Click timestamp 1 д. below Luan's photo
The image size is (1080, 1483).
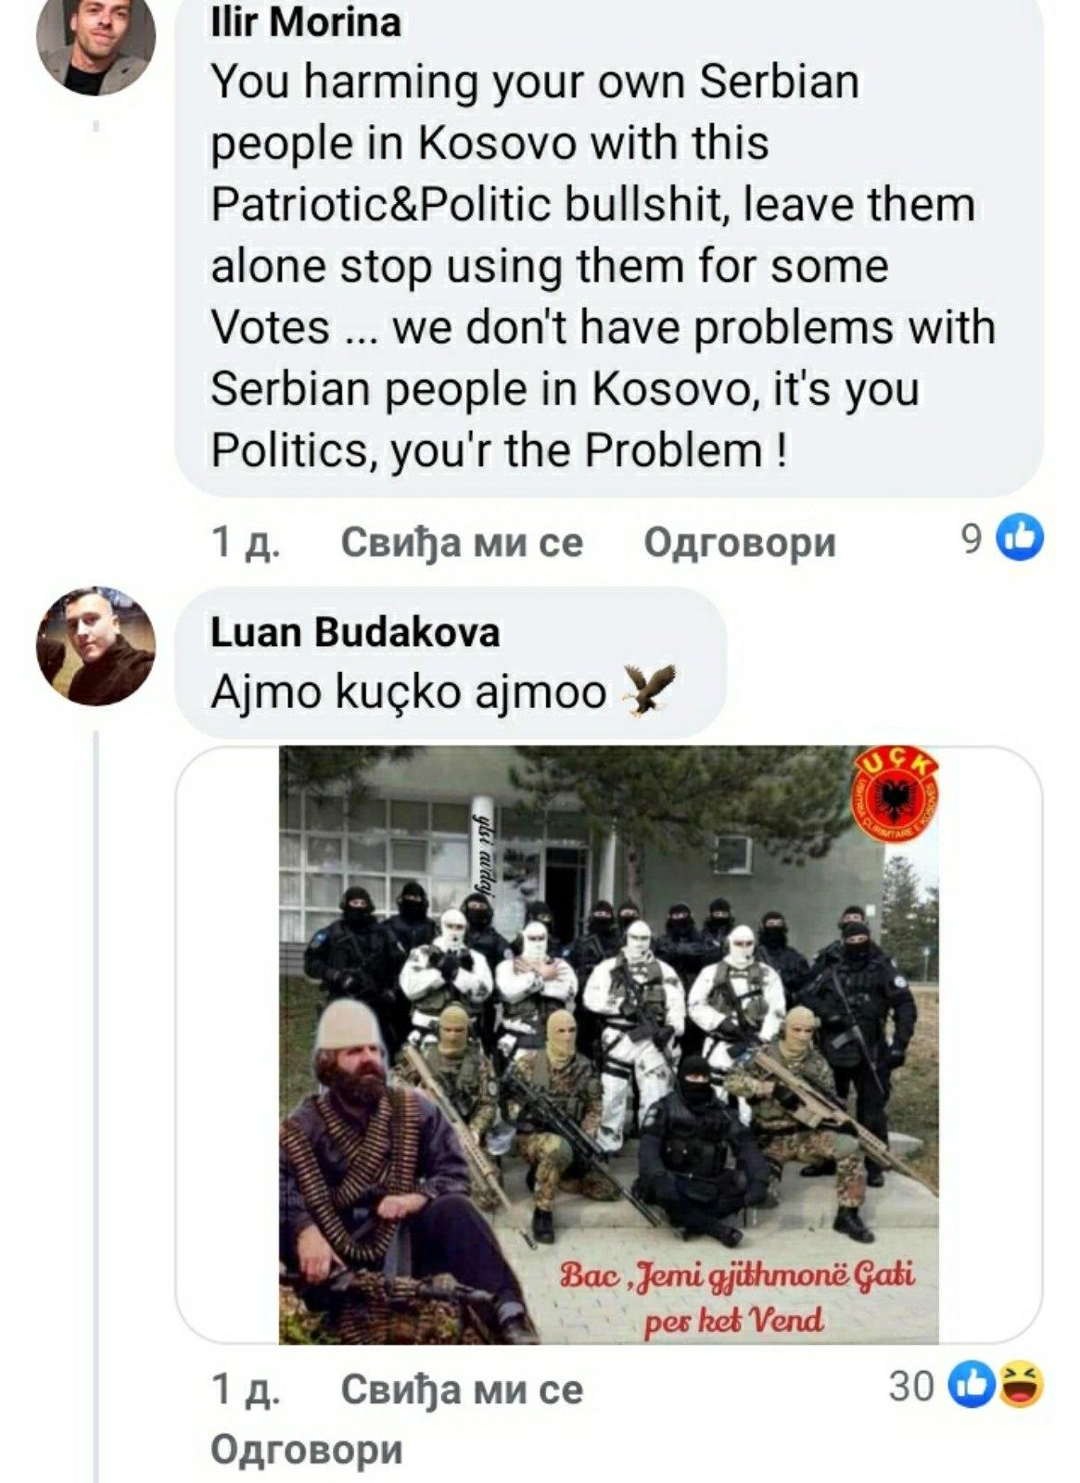coord(245,1388)
